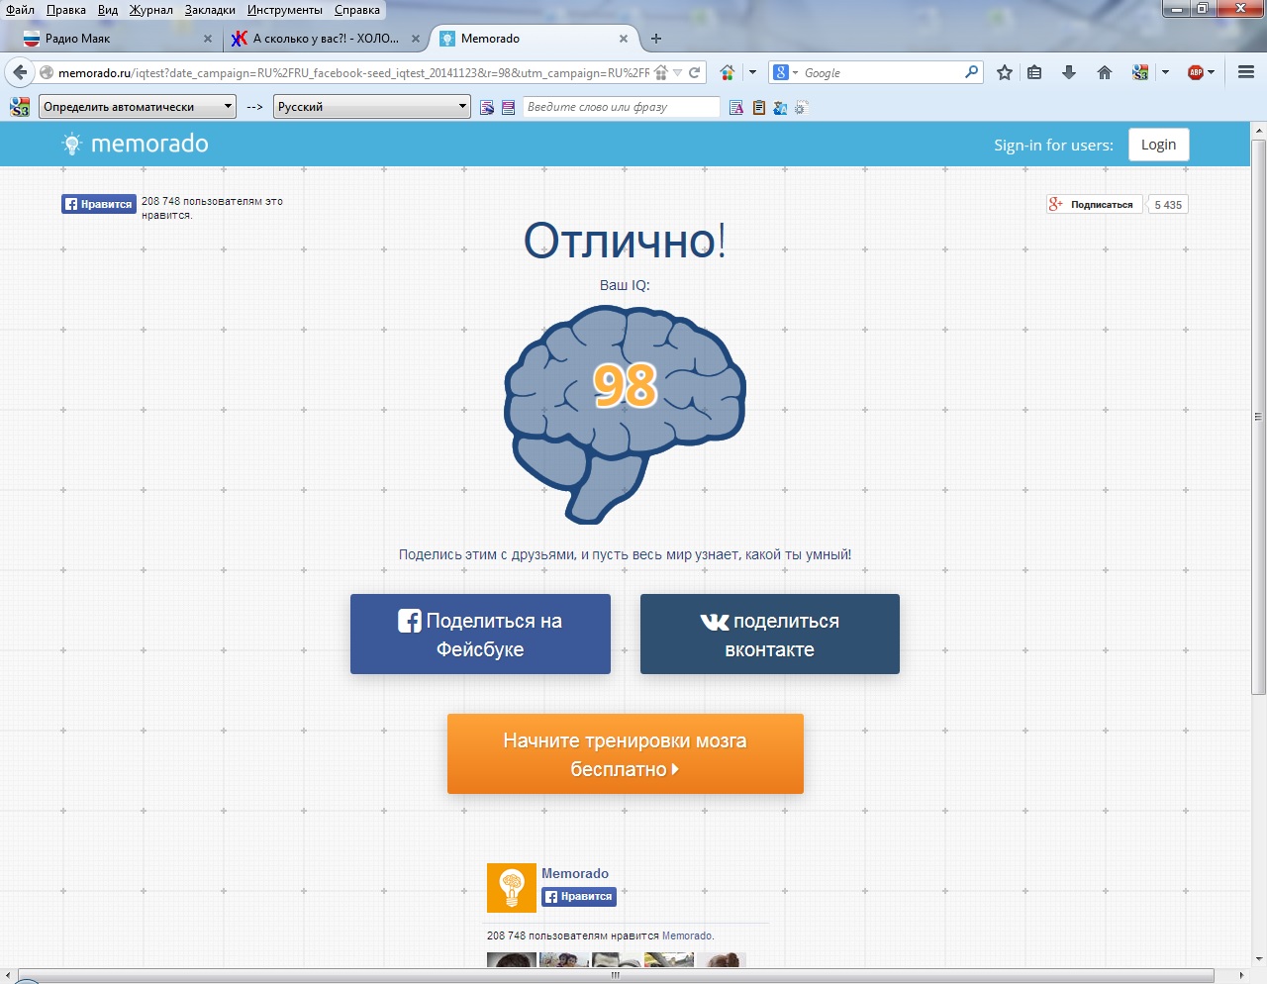Open the Правка menu
Screen dimensions: 1267x984
(x=66, y=10)
